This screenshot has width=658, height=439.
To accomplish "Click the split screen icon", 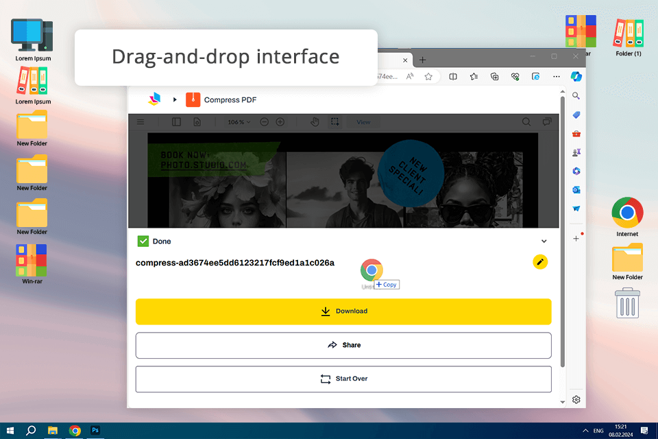I will click(x=453, y=76).
